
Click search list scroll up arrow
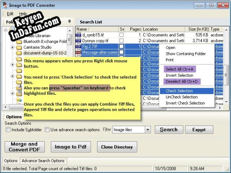pos(226,30)
